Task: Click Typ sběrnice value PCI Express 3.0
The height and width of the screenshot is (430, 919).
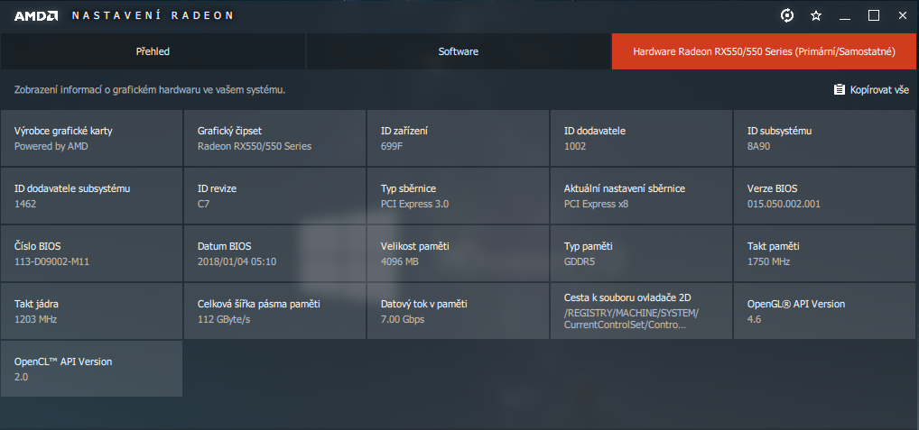Action: click(x=415, y=204)
